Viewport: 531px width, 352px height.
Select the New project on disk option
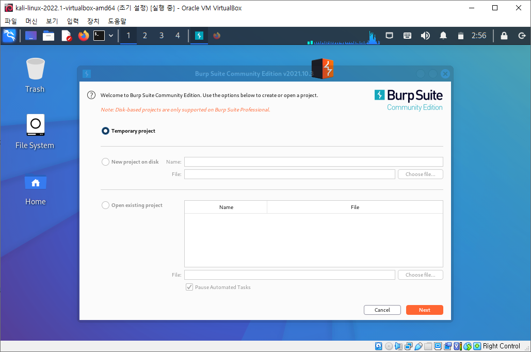[105, 162]
